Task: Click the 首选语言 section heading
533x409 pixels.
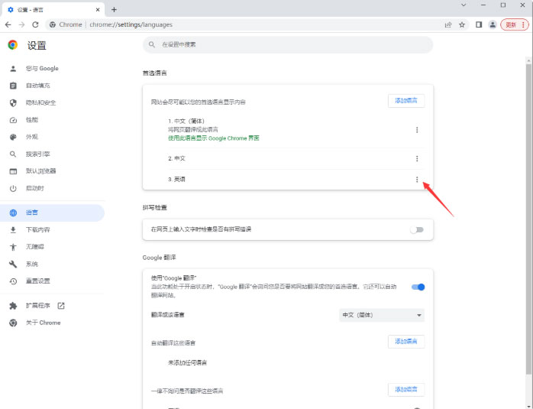Action: [x=155, y=73]
